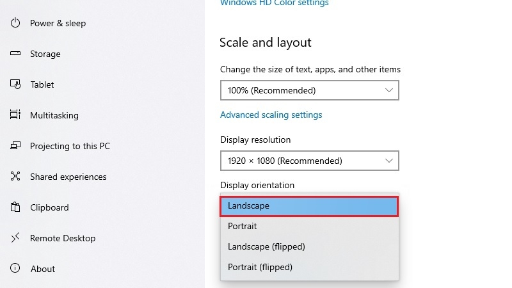Choose Portrait (flipped) option

click(x=309, y=267)
